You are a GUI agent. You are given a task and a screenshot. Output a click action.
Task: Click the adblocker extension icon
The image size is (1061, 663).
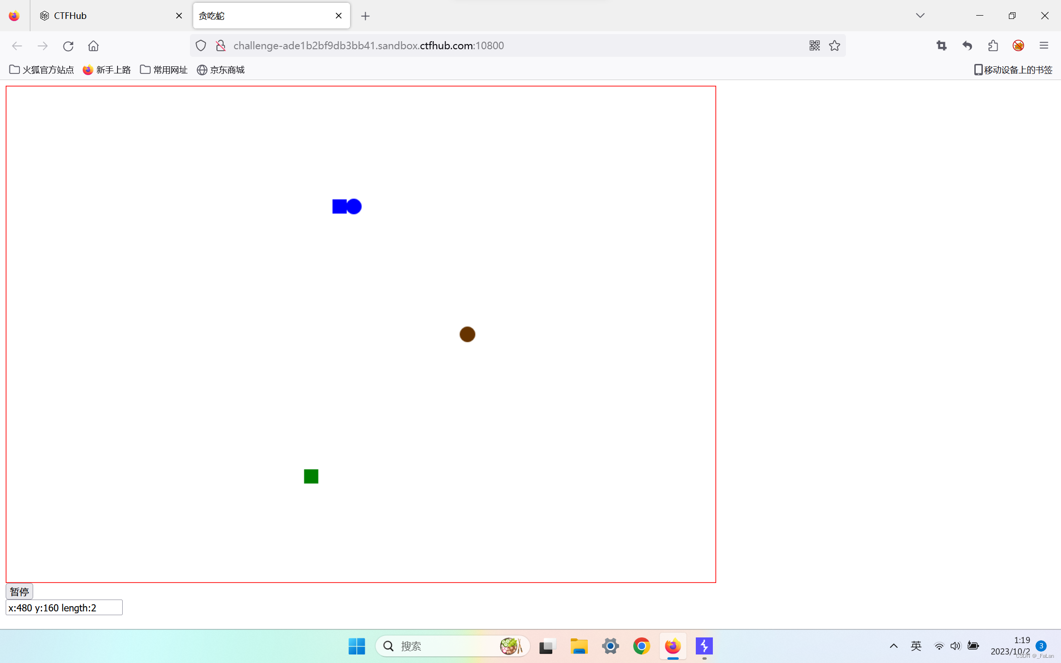[1019, 45]
